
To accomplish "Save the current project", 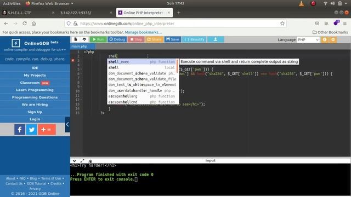I will (x=173, y=39).
